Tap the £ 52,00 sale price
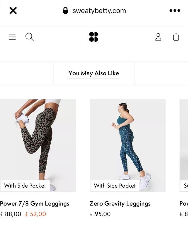The width and height of the screenshot is (188, 225). [x=36, y=214]
